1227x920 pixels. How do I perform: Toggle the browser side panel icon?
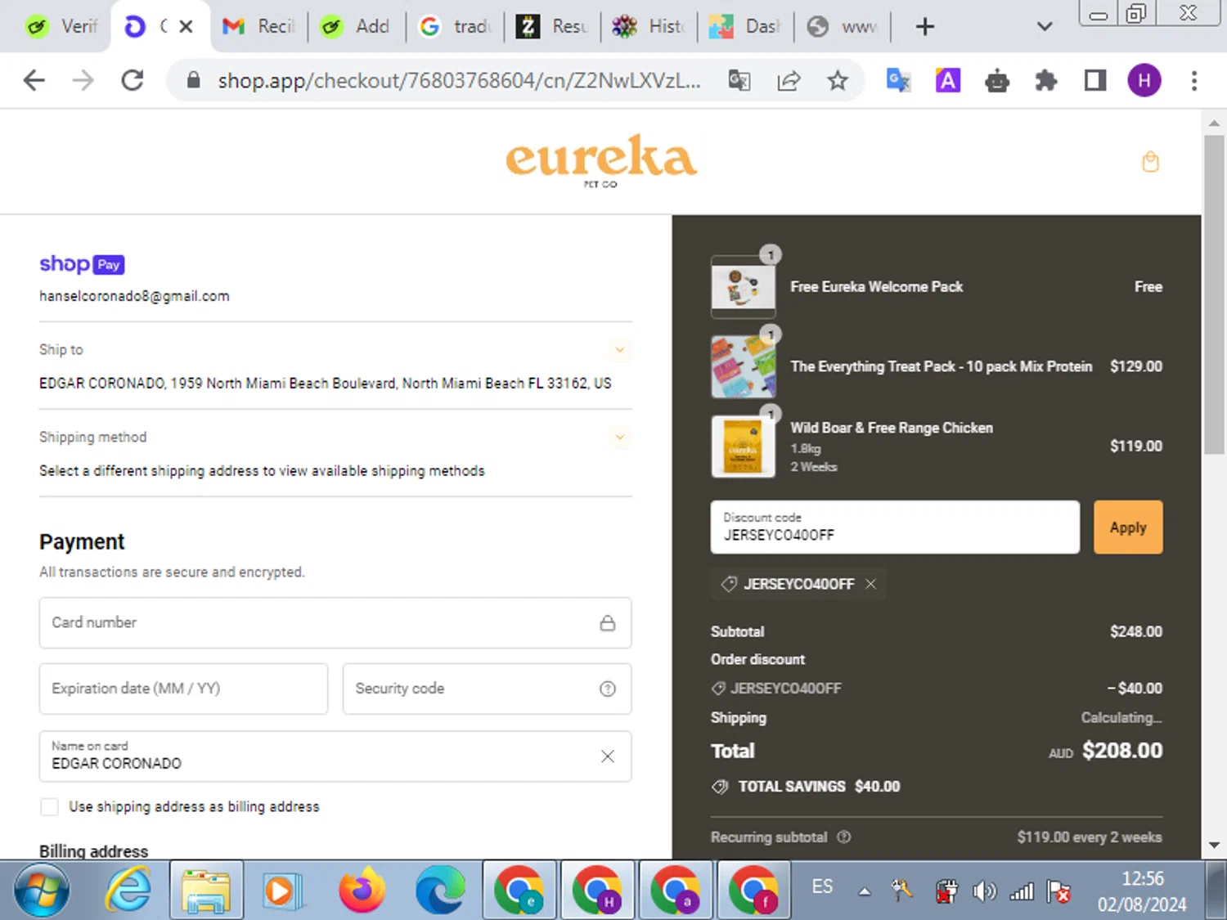click(1094, 80)
